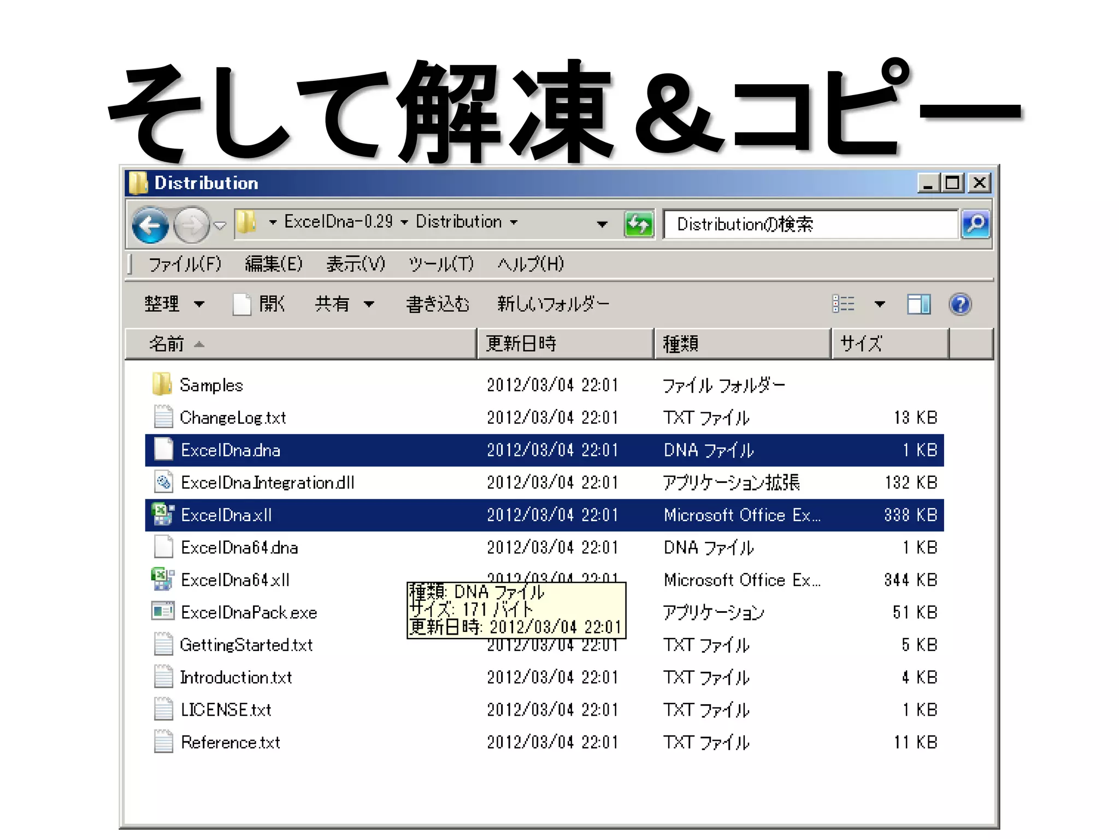Click the 開く button
The width and height of the screenshot is (1119, 839).
pos(259,304)
